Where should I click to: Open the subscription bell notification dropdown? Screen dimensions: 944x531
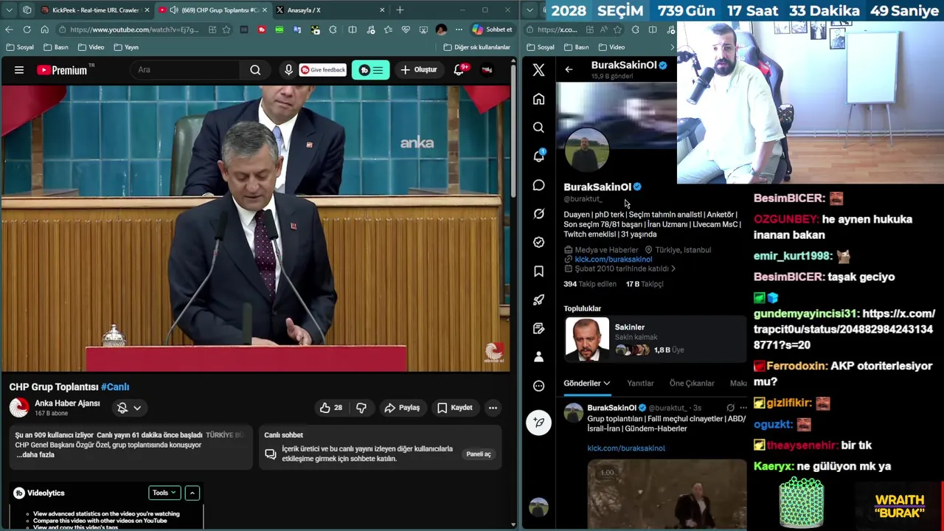pos(129,408)
